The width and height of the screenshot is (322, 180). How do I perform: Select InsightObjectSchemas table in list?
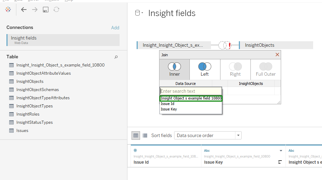tap(37, 90)
